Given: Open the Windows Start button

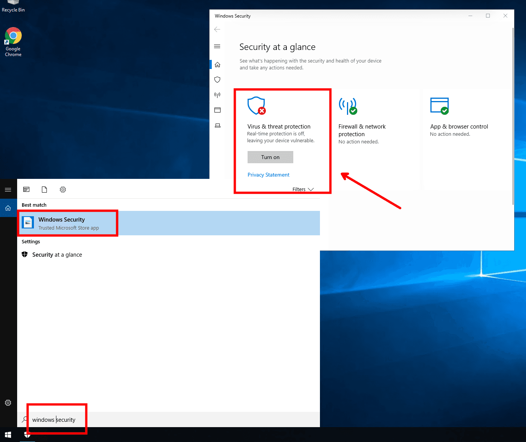Looking at the screenshot, I should (8, 435).
